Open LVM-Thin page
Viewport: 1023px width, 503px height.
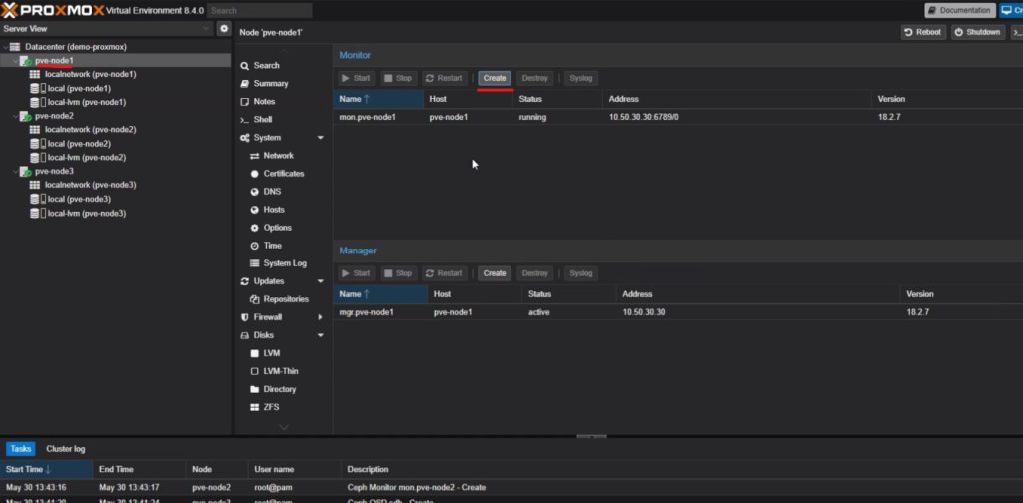pyautogui.click(x=281, y=371)
